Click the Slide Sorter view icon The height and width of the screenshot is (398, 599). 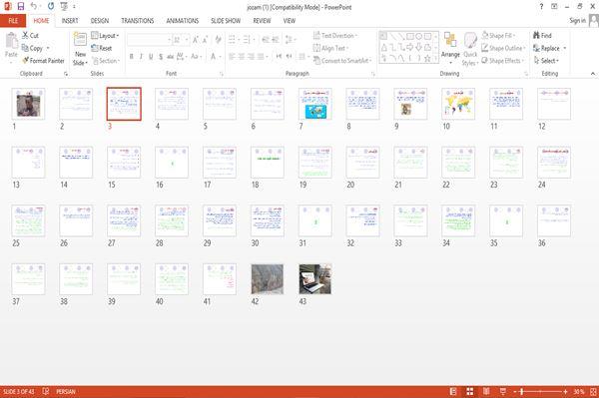[470, 391]
